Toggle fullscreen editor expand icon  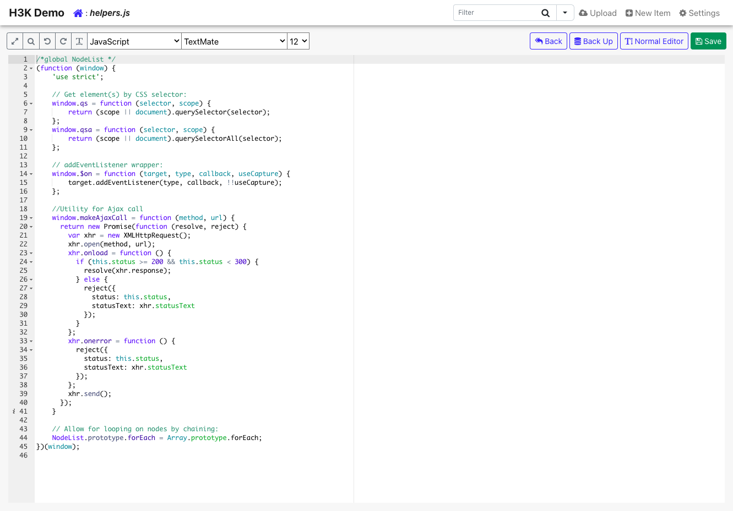(15, 41)
